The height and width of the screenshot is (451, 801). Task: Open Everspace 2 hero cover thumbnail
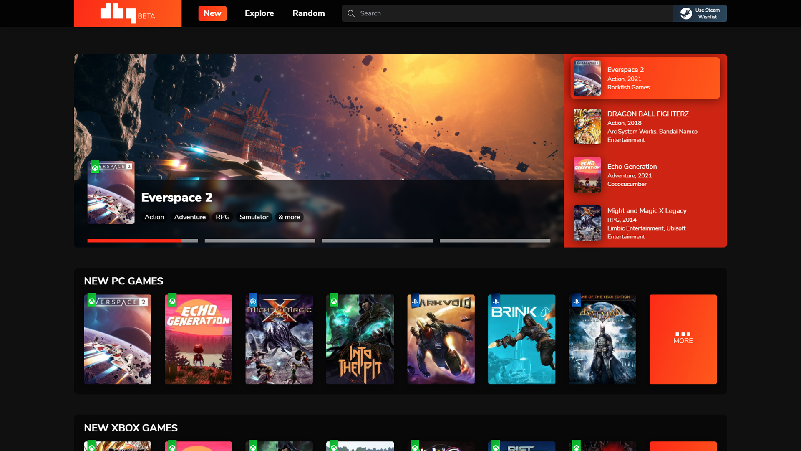tap(111, 193)
